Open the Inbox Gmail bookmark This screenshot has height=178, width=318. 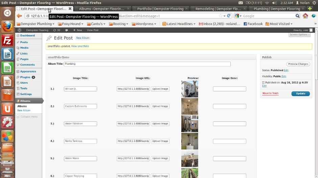click(220, 24)
